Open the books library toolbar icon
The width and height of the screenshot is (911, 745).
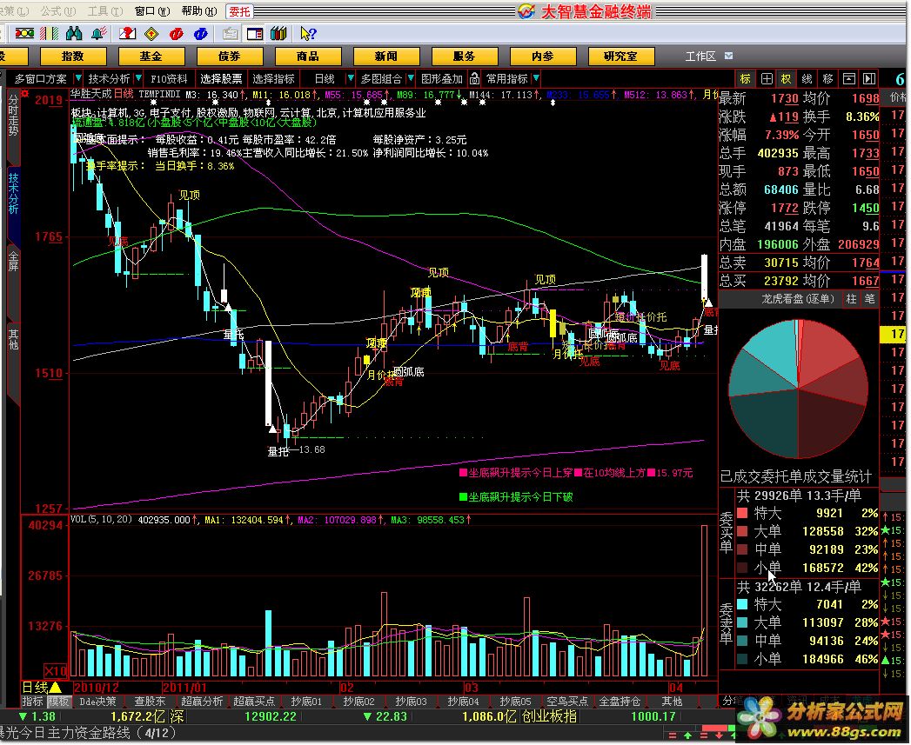[279, 34]
